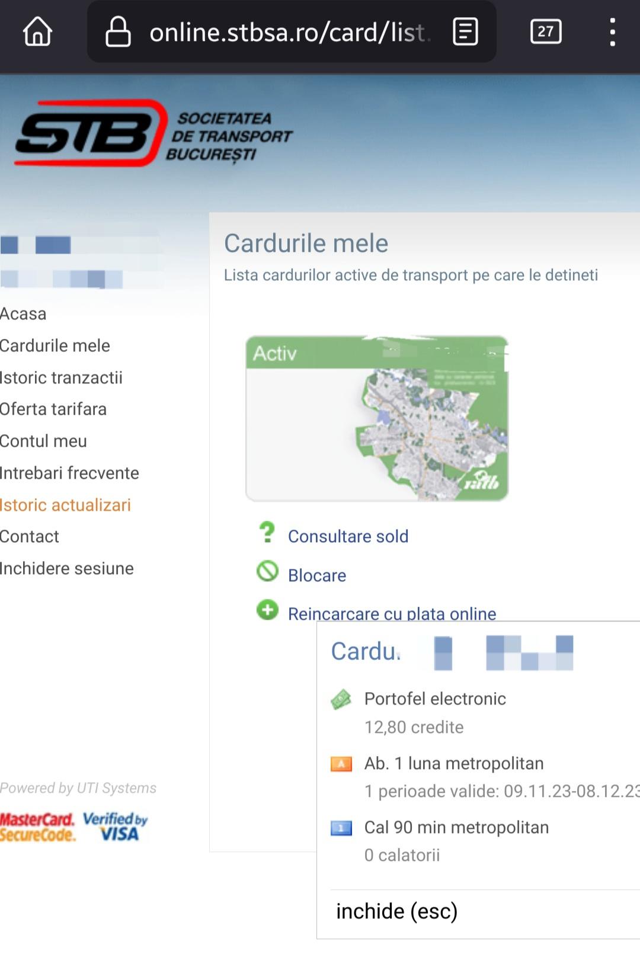Image resolution: width=640 pixels, height=964 pixels.
Task: Open Acasa from the side menu
Action: coord(23,314)
